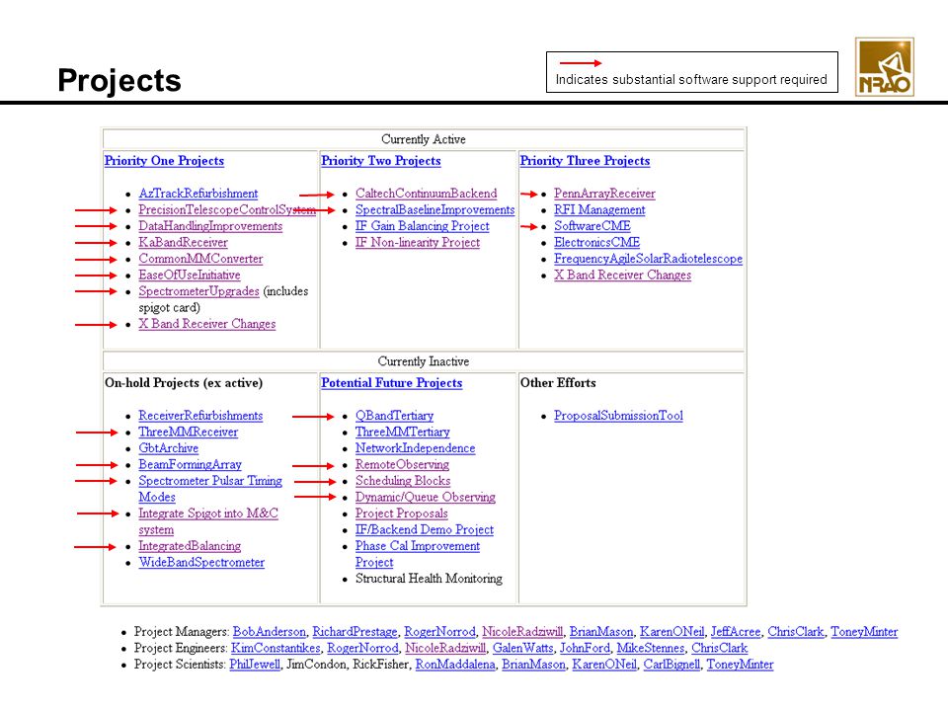Open the AzTrackRefurbishment project

coord(198,194)
